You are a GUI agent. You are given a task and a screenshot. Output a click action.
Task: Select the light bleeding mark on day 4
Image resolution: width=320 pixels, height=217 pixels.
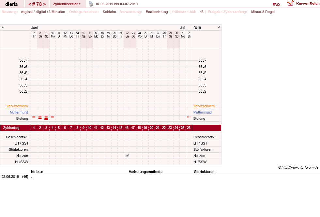pos(53,117)
